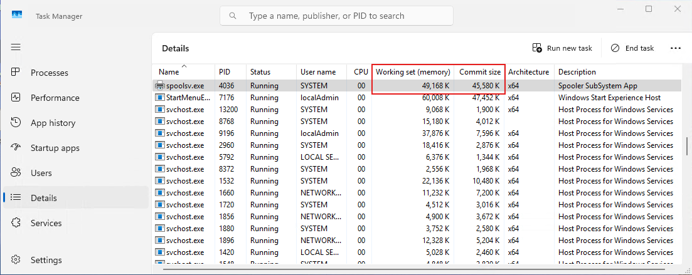Sort by Description column header

coord(618,72)
